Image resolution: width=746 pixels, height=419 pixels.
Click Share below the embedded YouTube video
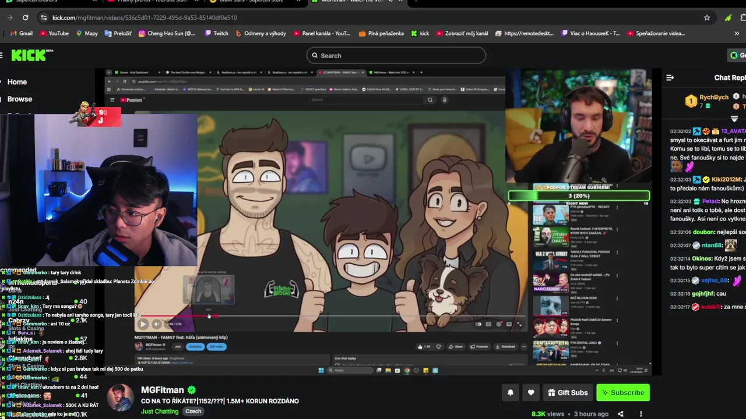[x=456, y=347]
